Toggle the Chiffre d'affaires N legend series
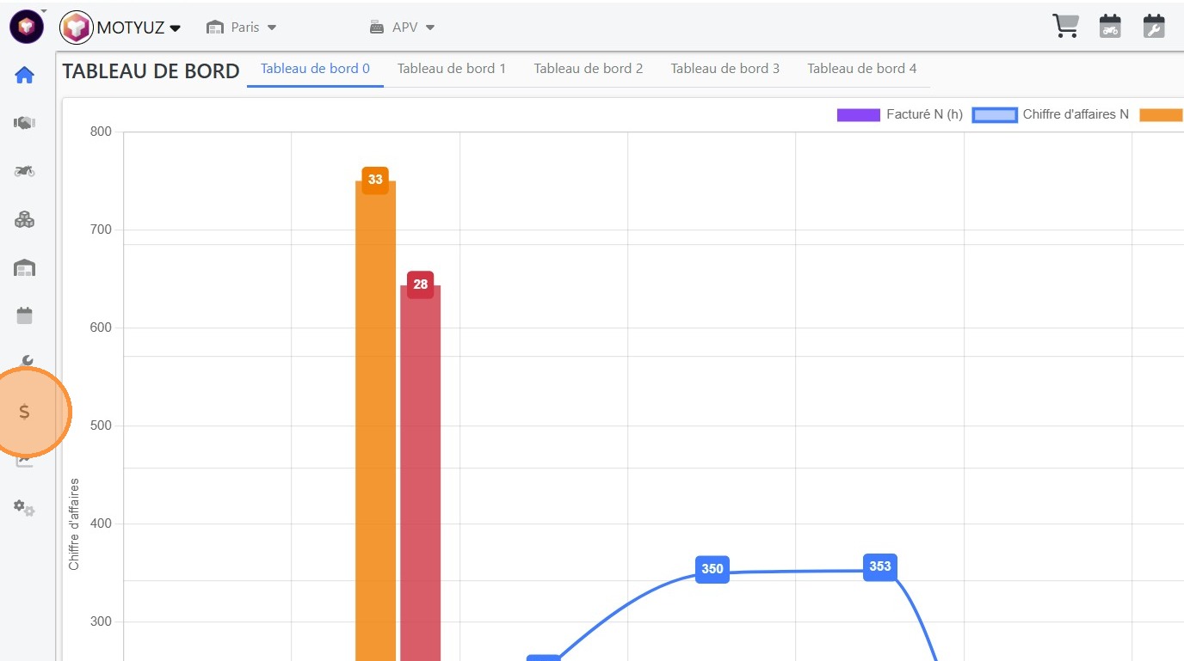Screen dimensions: 1184x661 point(1051,114)
